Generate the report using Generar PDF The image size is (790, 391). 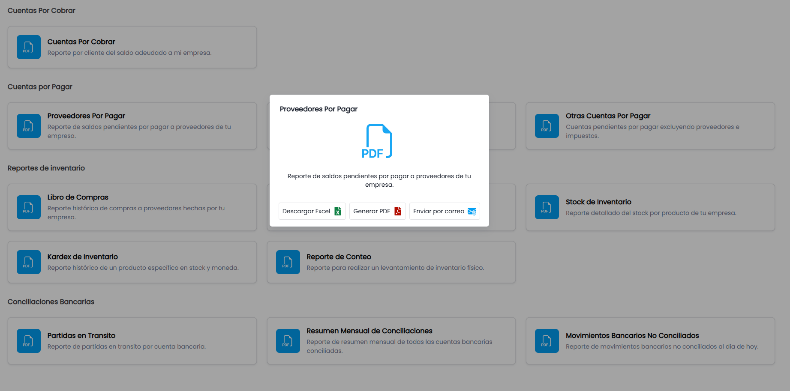(x=378, y=211)
